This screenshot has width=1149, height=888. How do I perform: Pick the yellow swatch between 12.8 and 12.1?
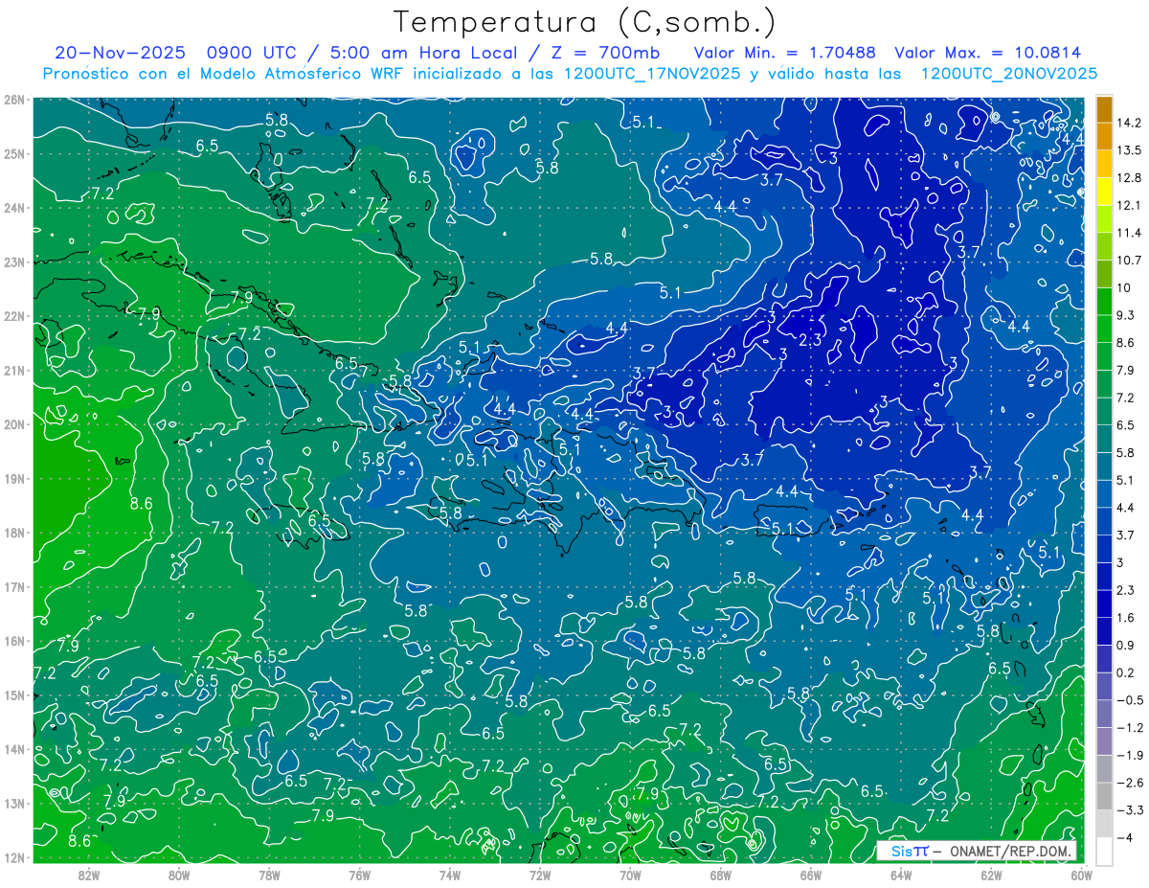[x=1104, y=192]
